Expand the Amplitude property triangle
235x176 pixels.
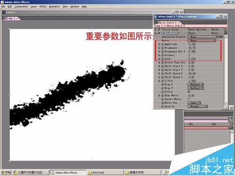(159, 44)
